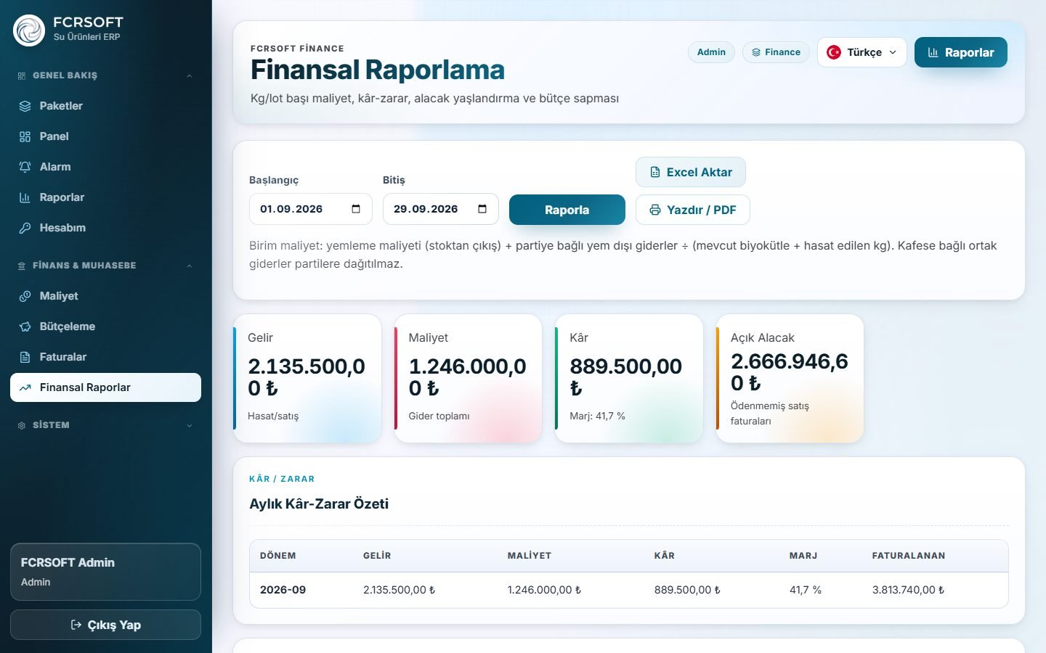Click the Yazdır / PDF button

tap(692, 210)
